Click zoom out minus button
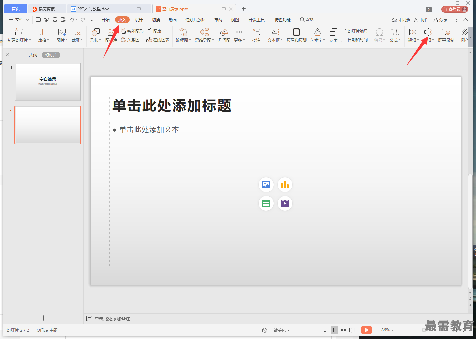Image resolution: width=476 pixels, height=339 pixels. (x=399, y=330)
